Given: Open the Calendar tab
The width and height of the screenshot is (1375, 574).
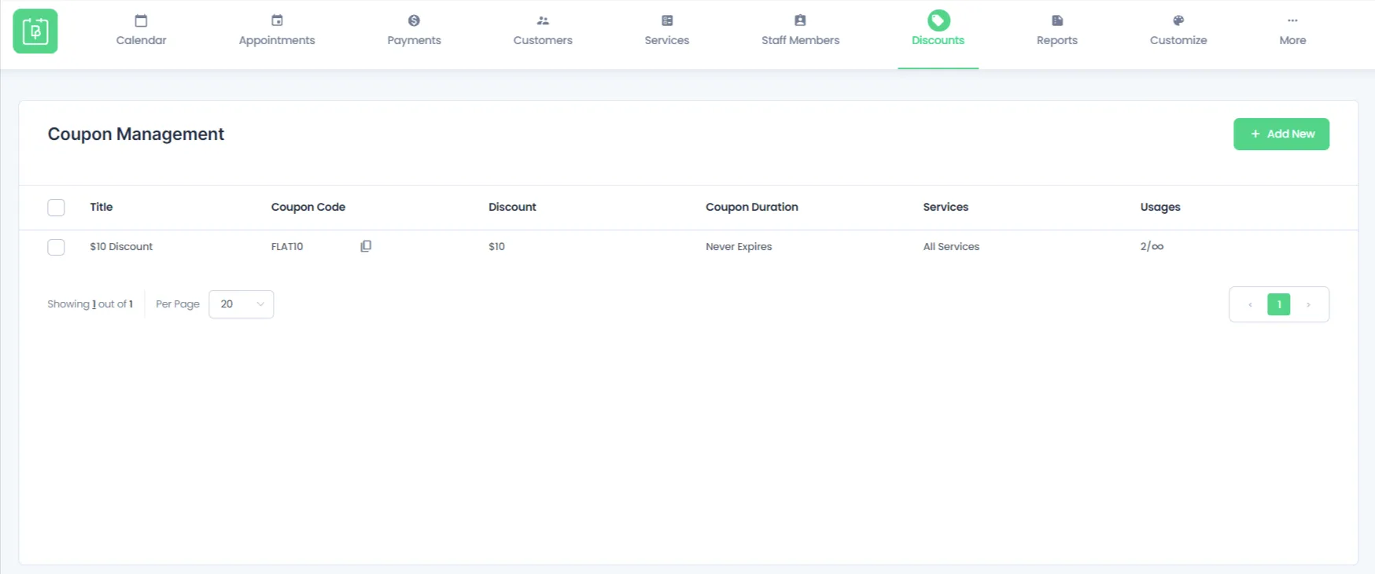Looking at the screenshot, I should coord(142,40).
